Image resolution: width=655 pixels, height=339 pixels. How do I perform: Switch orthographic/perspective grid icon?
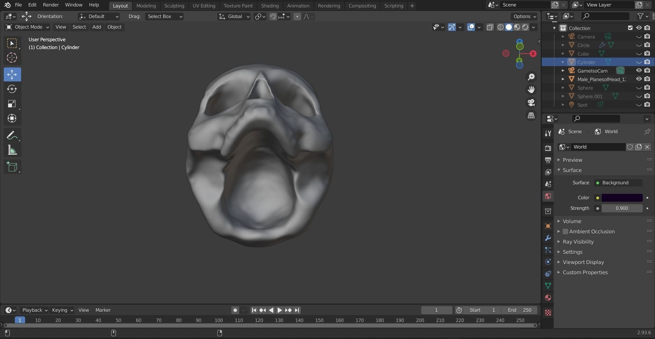coord(531,115)
